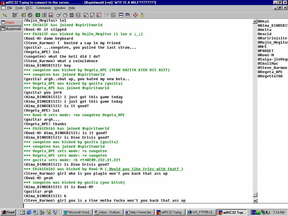Screen dimensions: 288x216
Task: Open the Colors toolbar icon with crayons
Action: coord(72,15)
